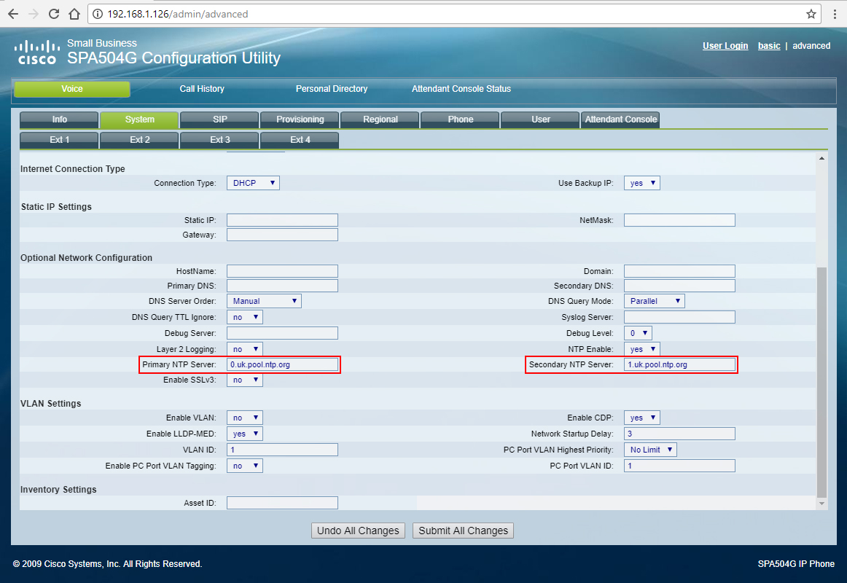Click the PC Port VLAN ID field
847x583 pixels.
[679, 466]
